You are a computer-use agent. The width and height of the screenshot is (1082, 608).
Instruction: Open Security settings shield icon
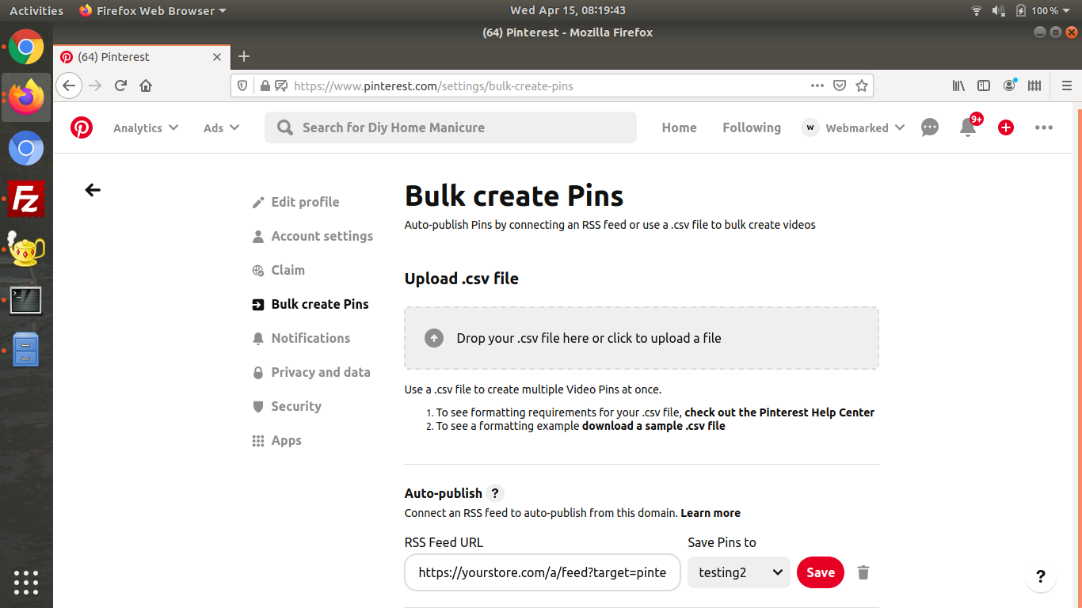pyautogui.click(x=296, y=406)
